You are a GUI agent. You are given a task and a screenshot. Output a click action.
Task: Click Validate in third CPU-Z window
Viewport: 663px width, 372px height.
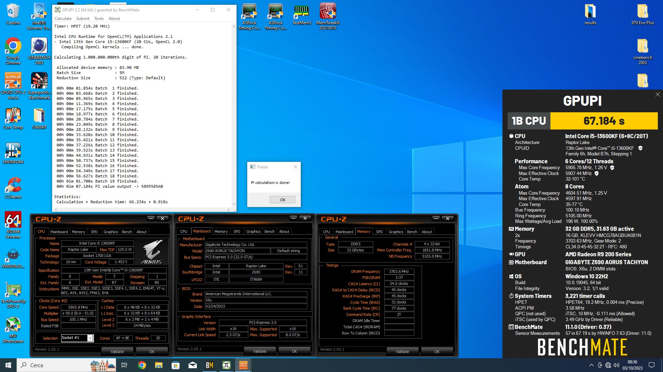(402, 352)
